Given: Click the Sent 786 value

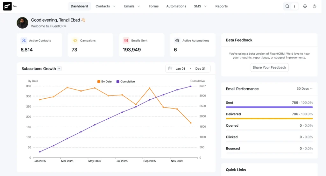Looking at the screenshot, I should coord(295,103).
